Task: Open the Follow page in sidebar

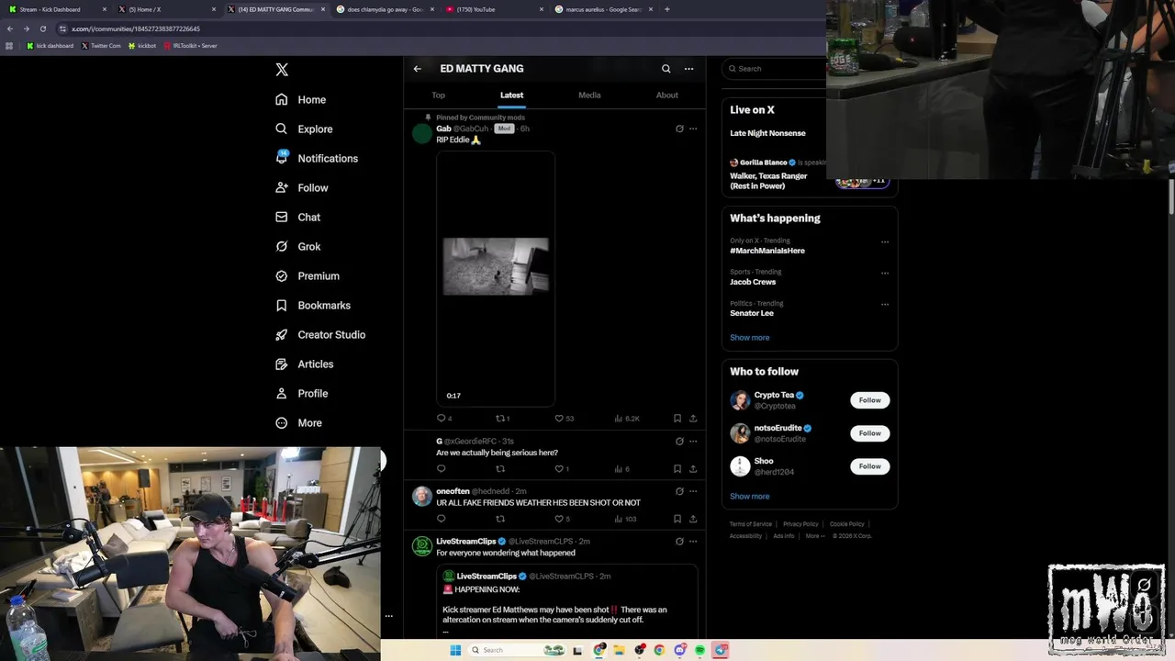Action: point(301,187)
